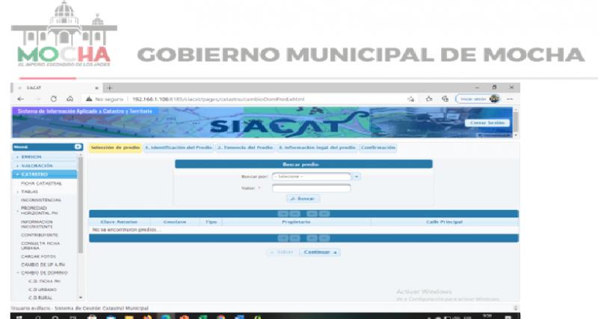This screenshot has height=319, width=598.
Task: Click Cerrar Sesión button
Action: tap(487, 123)
